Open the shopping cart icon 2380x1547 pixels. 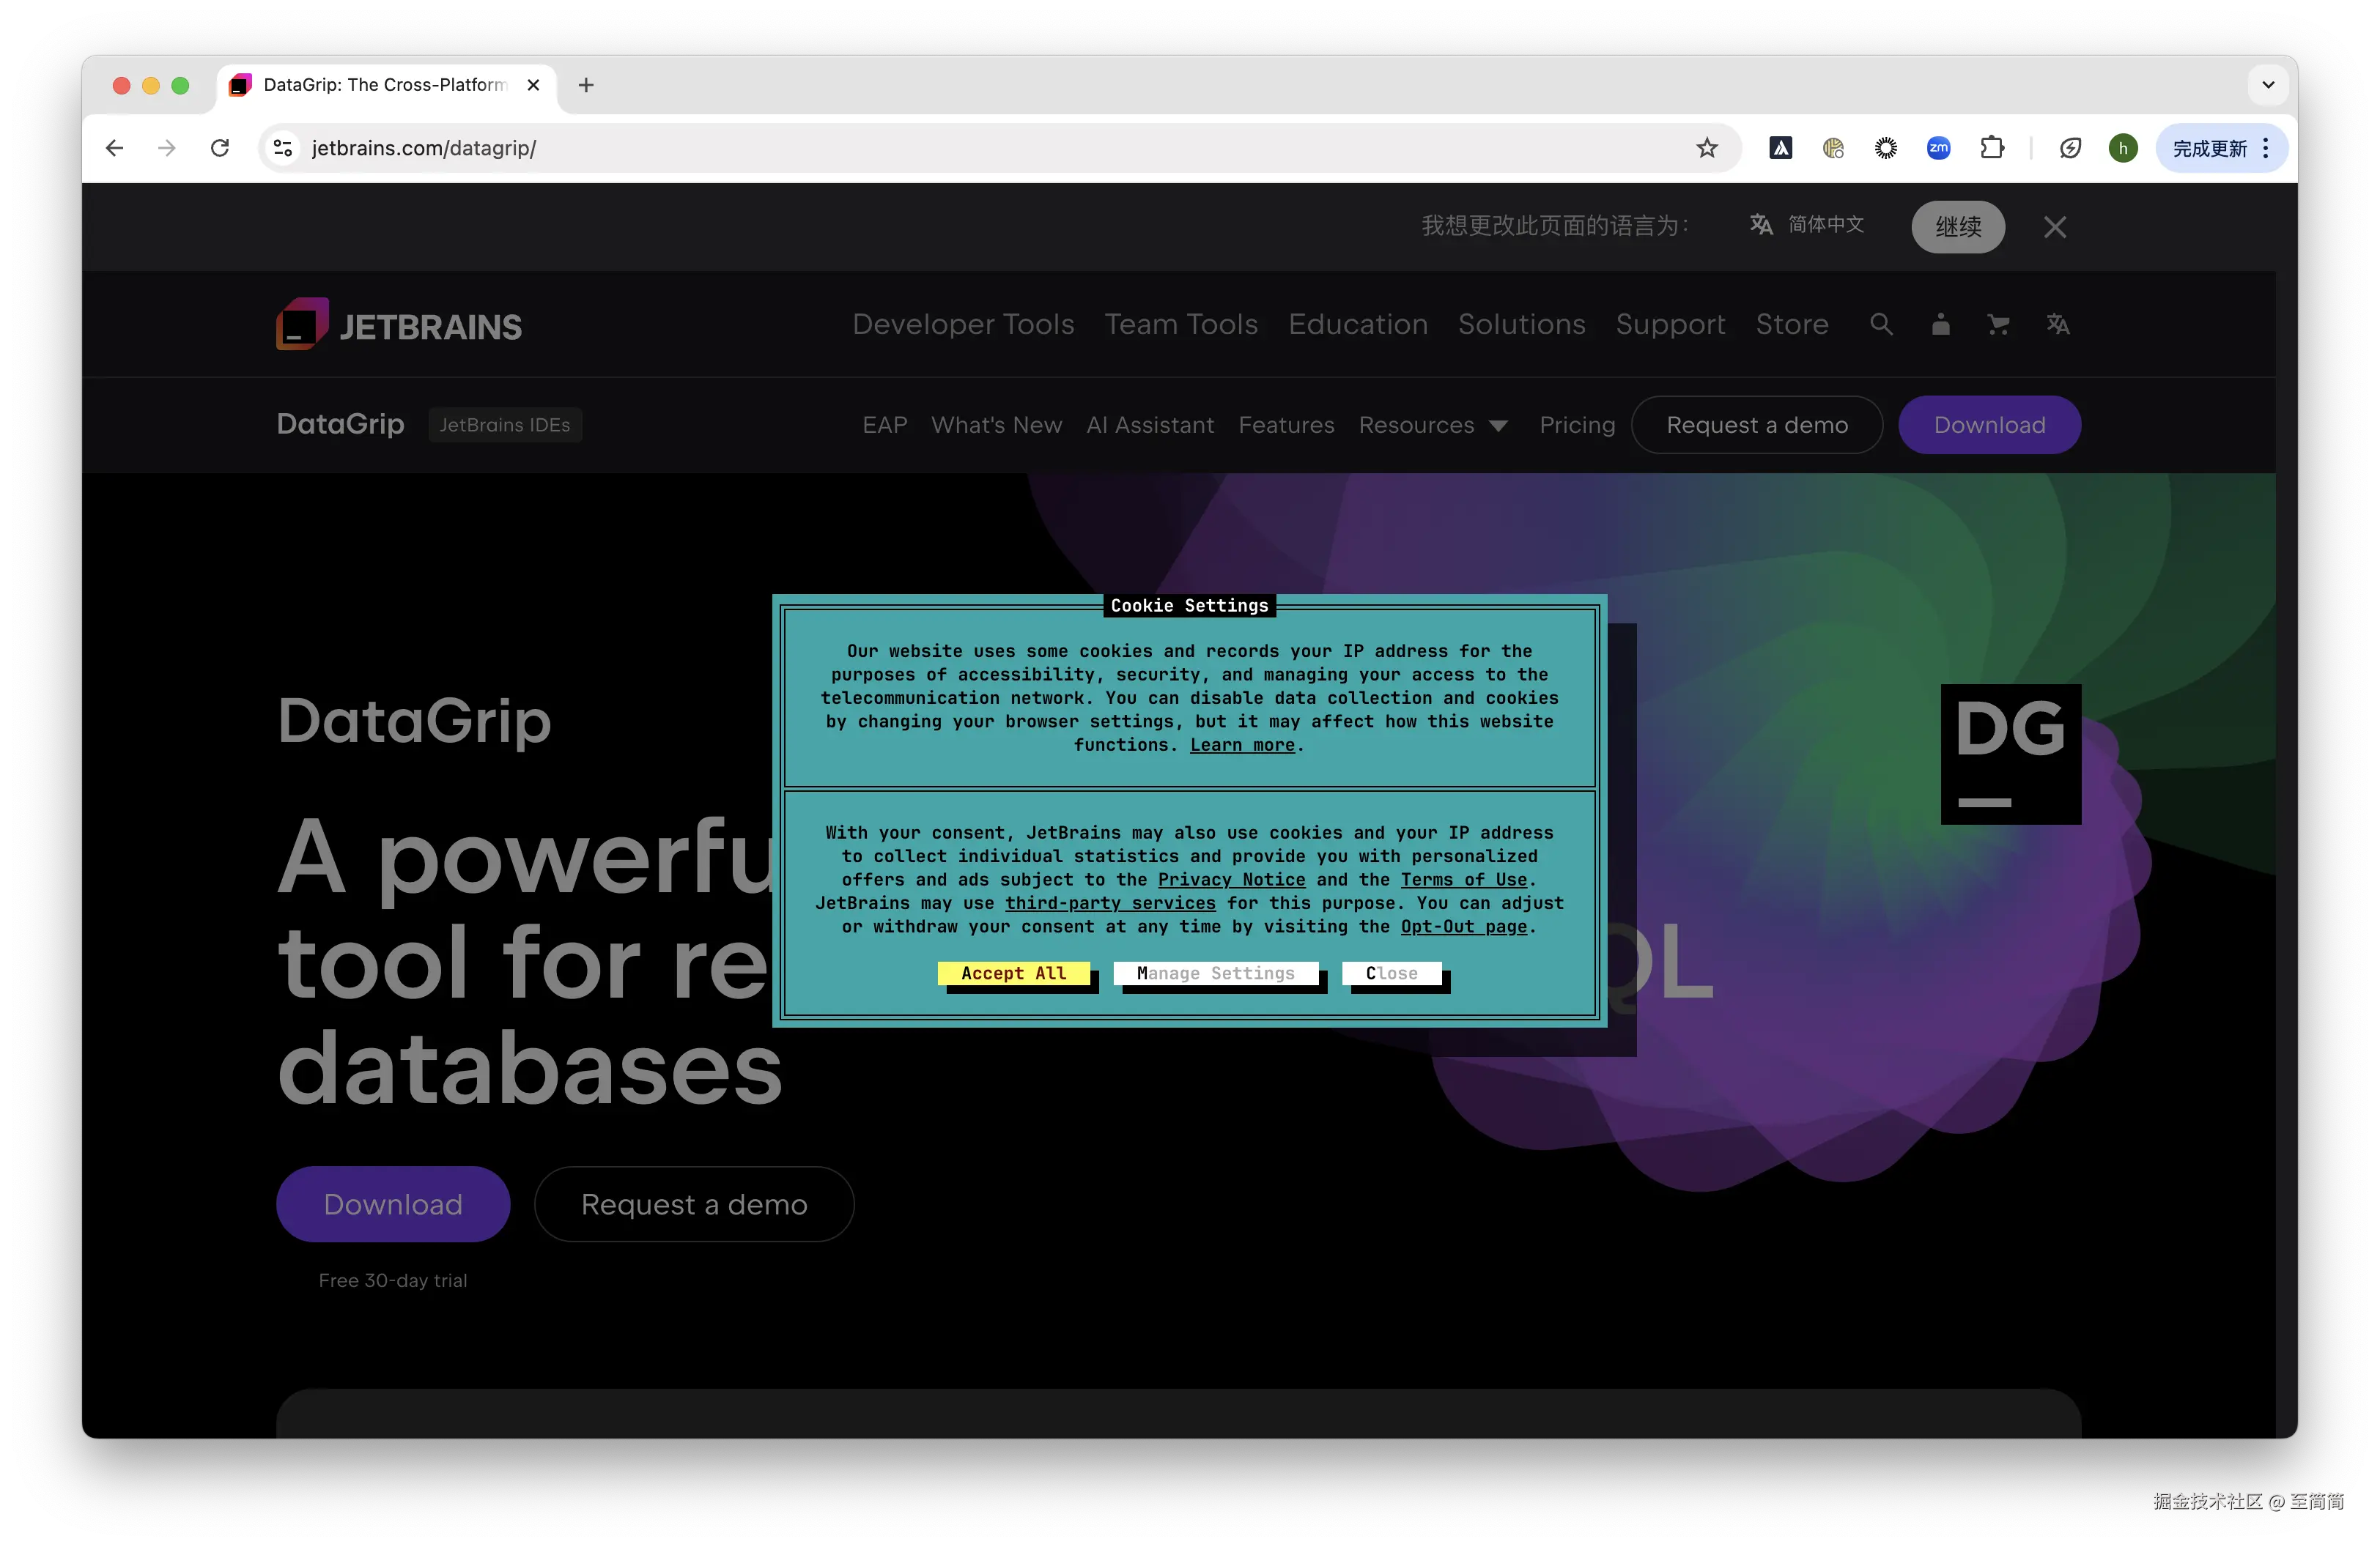tap(1998, 324)
